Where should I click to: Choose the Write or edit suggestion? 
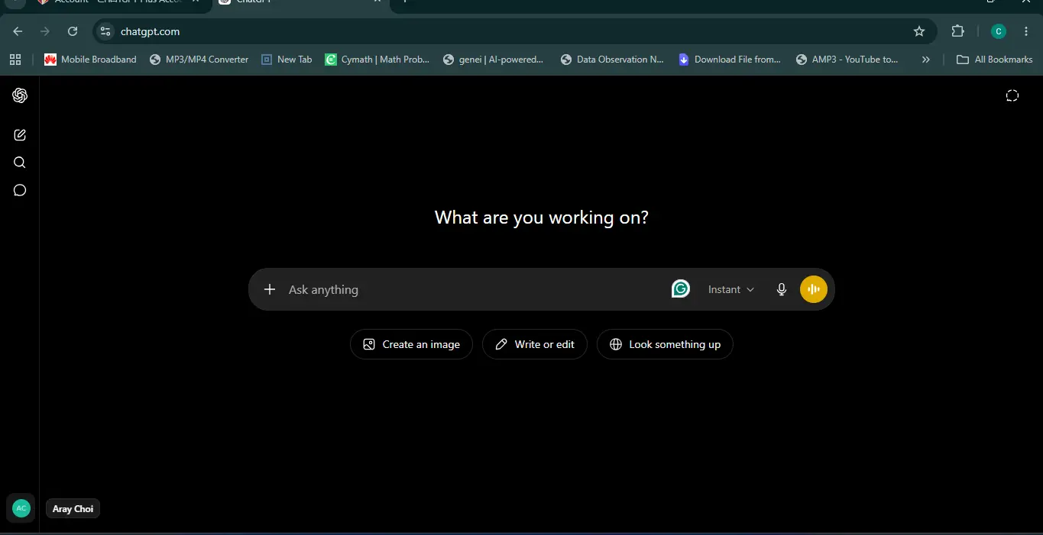coord(535,344)
